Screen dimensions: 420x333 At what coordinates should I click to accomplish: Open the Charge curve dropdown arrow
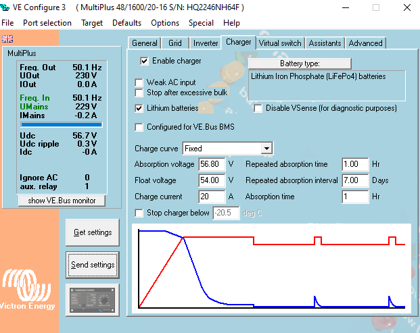pyautogui.click(x=266, y=149)
